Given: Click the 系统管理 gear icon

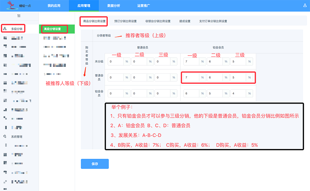Looking at the screenshot, I should tap(5, 136).
